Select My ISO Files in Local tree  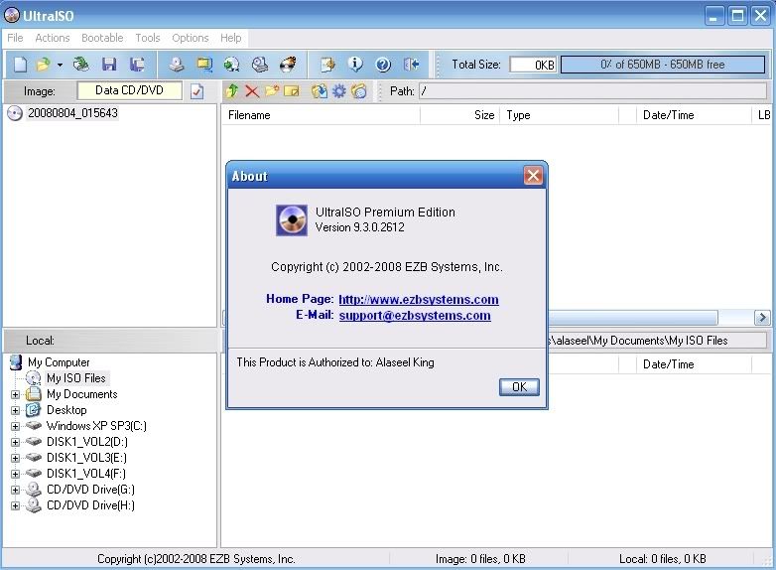coord(76,378)
